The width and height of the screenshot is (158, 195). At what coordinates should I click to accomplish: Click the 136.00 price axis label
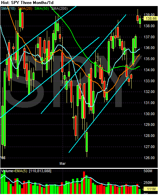[149, 48]
